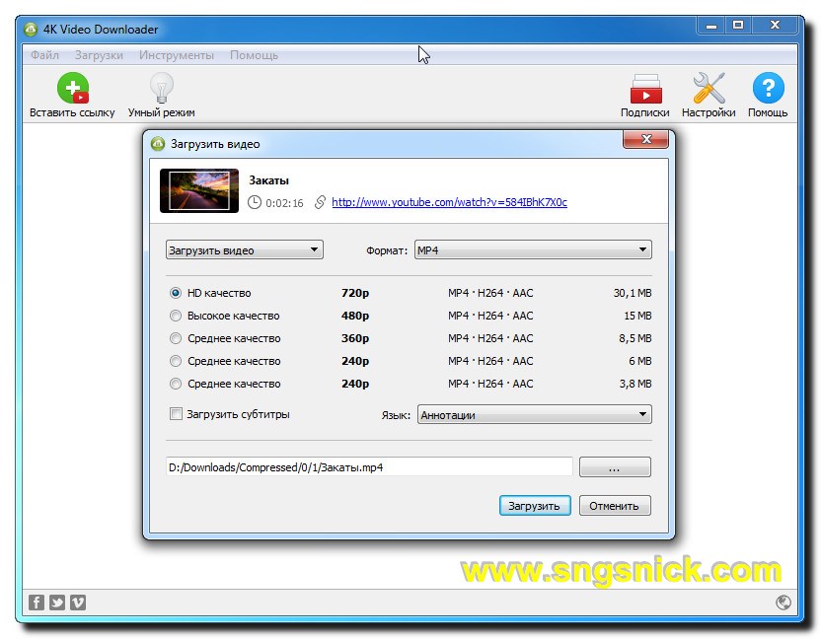Maximize the 4K Video Downloader window

738,25
